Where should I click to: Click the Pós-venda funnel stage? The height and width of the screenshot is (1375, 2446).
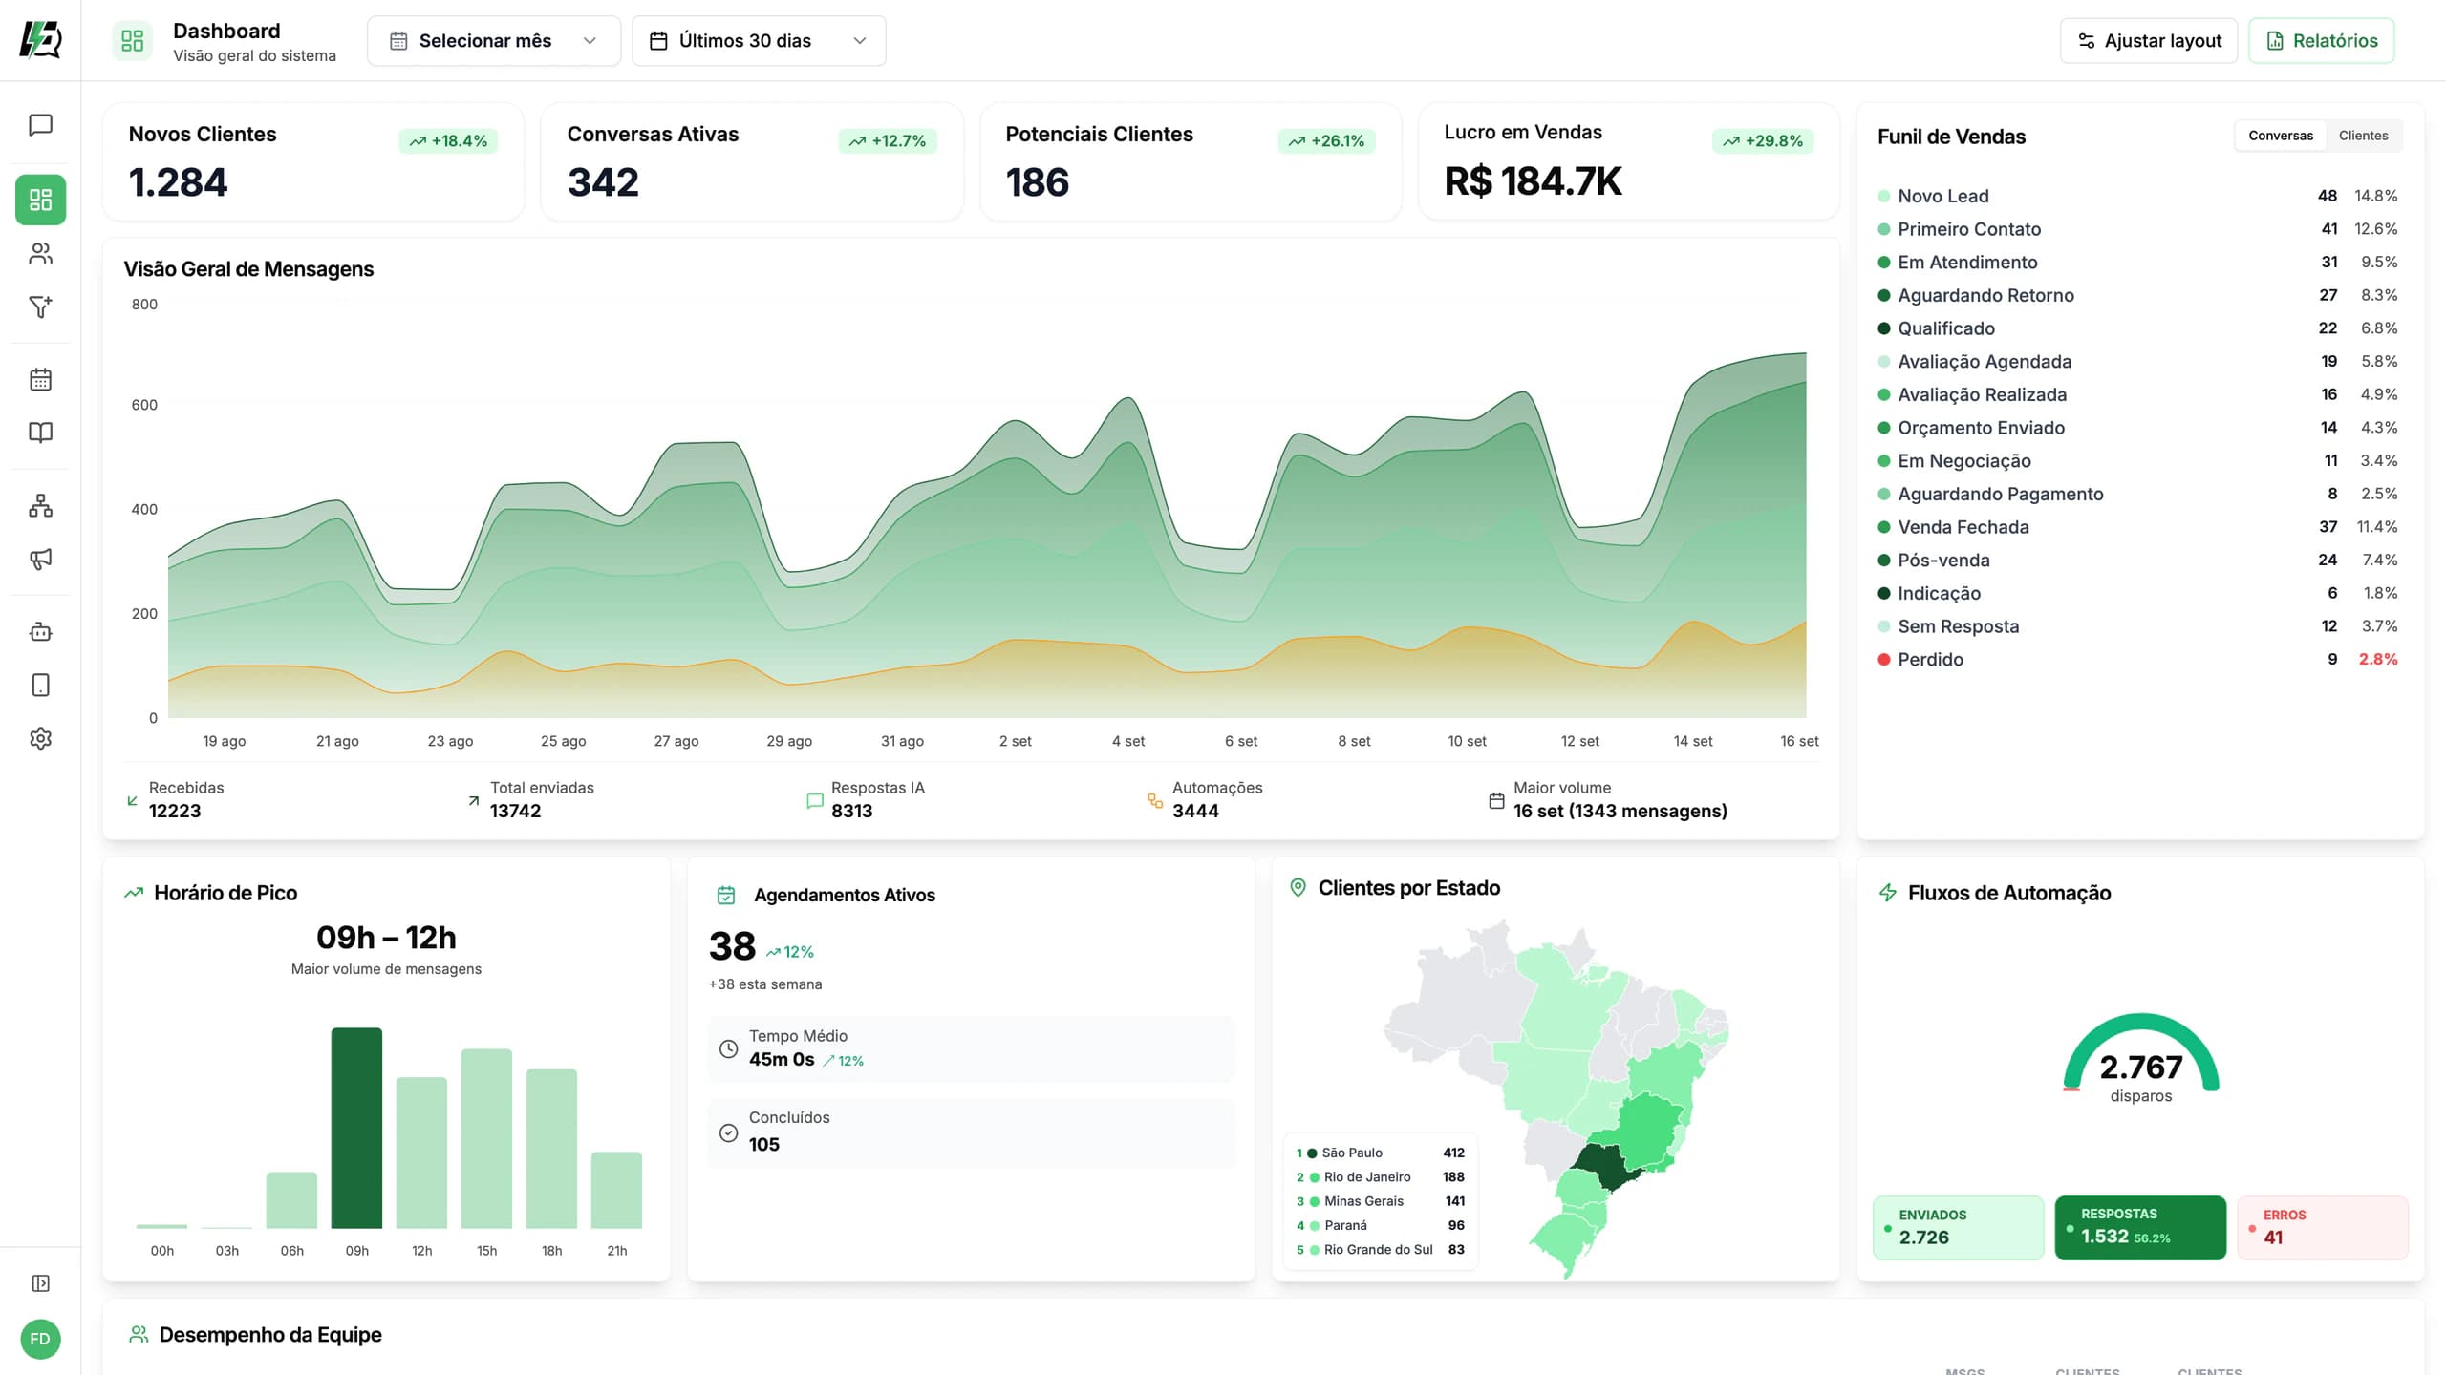2137,560
